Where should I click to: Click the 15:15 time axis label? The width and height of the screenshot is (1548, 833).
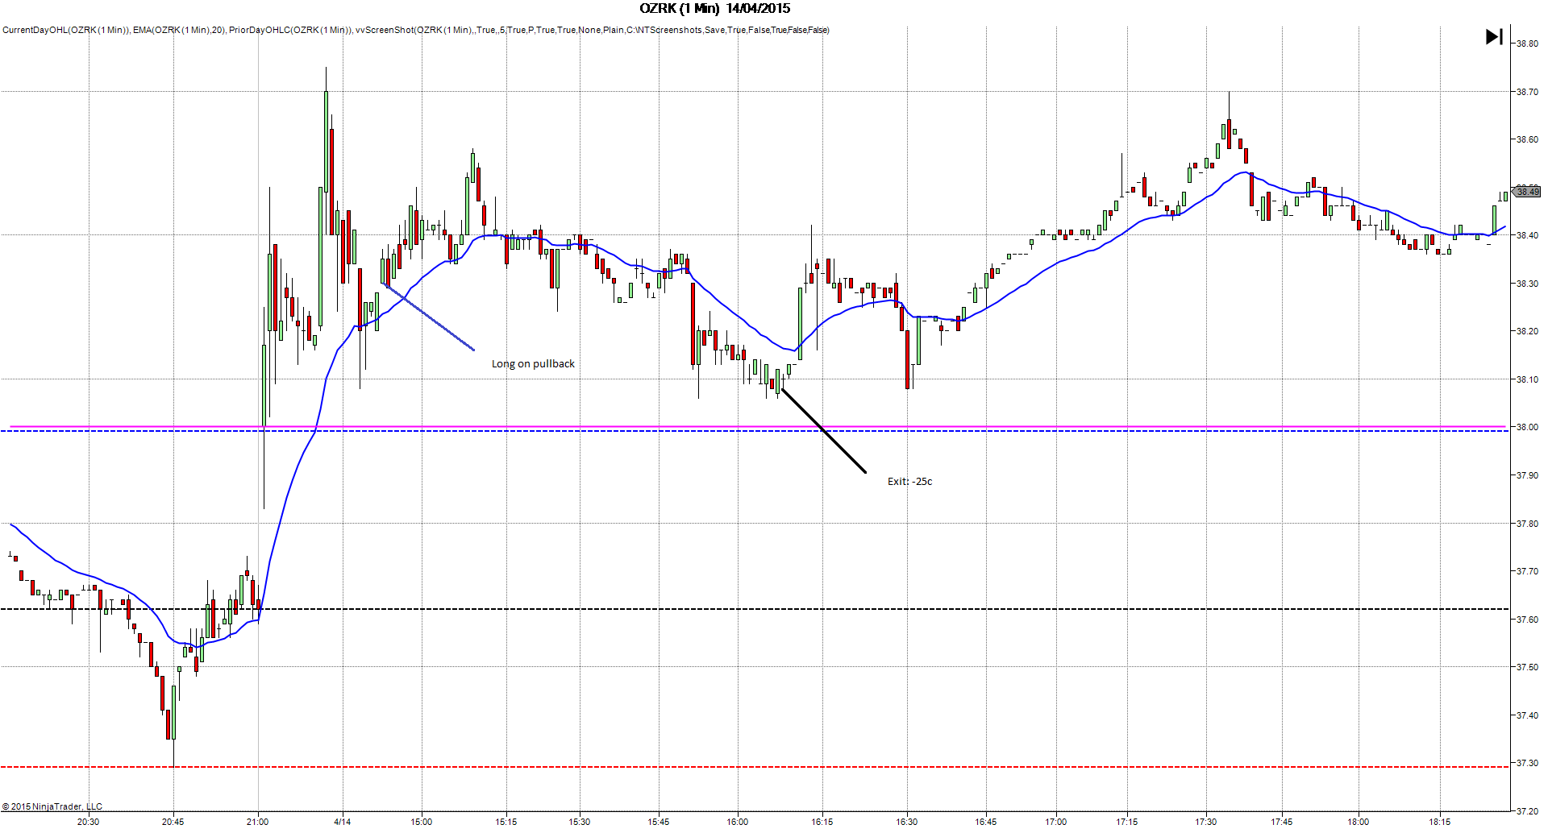click(506, 822)
